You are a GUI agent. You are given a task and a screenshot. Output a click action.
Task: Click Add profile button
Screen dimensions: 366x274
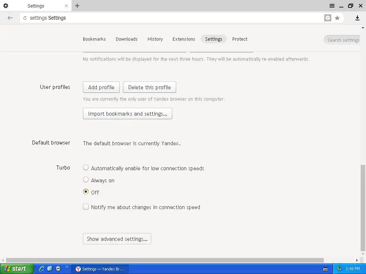pos(101,87)
